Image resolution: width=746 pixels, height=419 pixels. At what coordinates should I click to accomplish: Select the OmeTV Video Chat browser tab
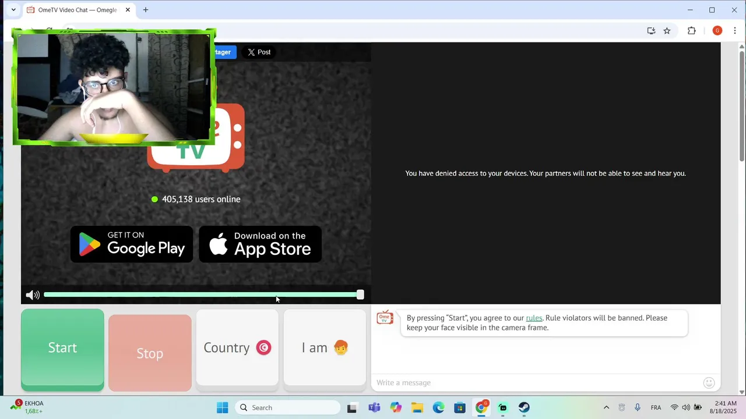click(77, 10)
